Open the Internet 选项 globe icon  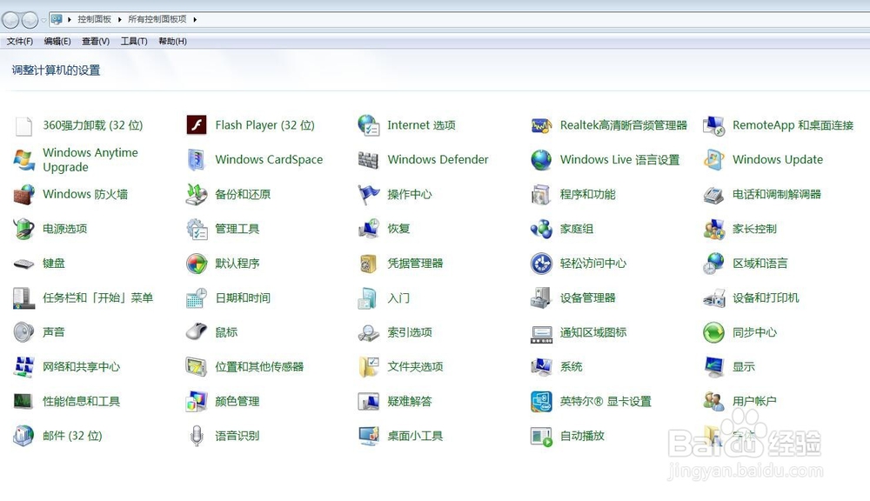click(x=368, y=125)
